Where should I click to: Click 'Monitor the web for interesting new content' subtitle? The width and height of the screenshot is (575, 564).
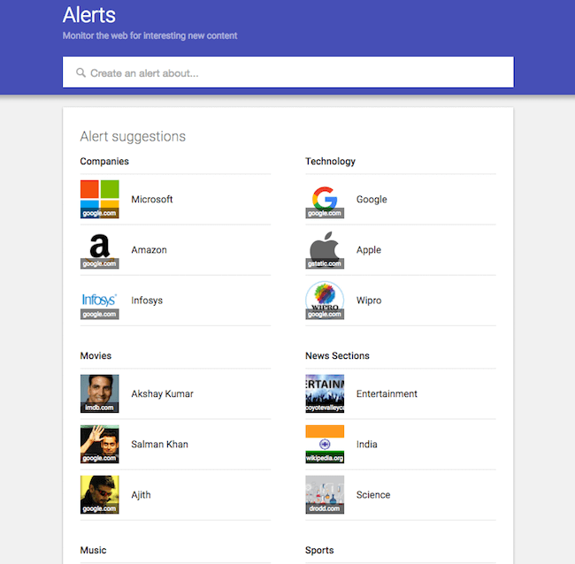tap(149, 35)
